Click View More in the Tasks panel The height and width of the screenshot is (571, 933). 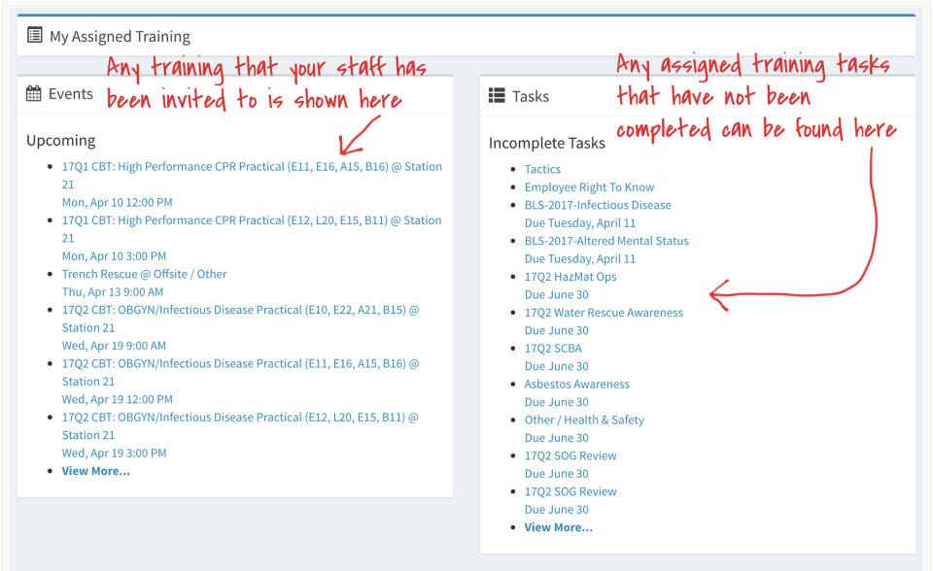[x=557, y=527]
